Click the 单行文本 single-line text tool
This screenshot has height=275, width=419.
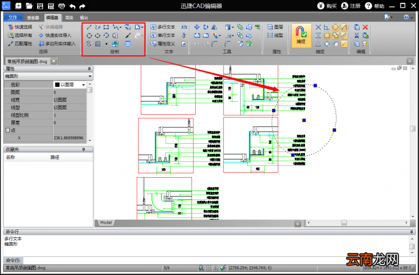pyautogui.click(x=163, y=36)
